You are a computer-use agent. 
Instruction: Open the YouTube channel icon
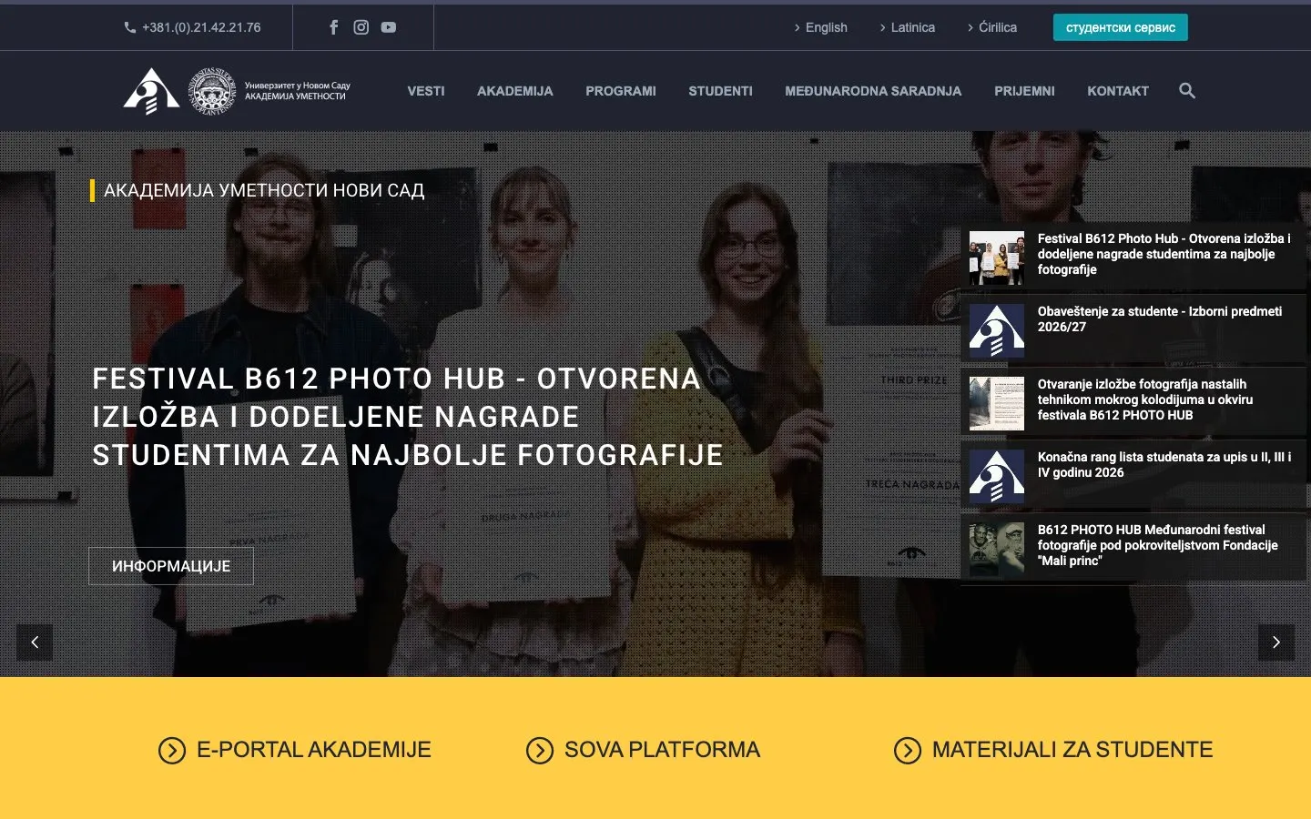click(x=389, y=27)
